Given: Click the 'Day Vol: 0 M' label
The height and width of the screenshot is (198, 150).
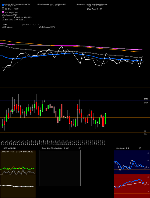Looking at the screenshot, I should point(94,9).
